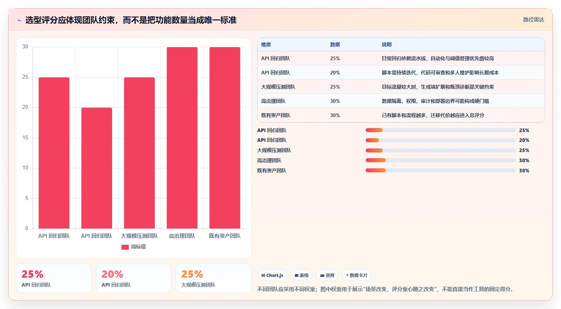Click the lightning icon before the title
561x309 pixels.
19,20
